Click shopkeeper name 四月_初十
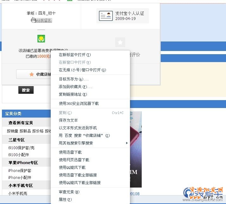Image resolution: width=226 pixels, height=204 pixels. pyautogui.click(x=47, y=13)
